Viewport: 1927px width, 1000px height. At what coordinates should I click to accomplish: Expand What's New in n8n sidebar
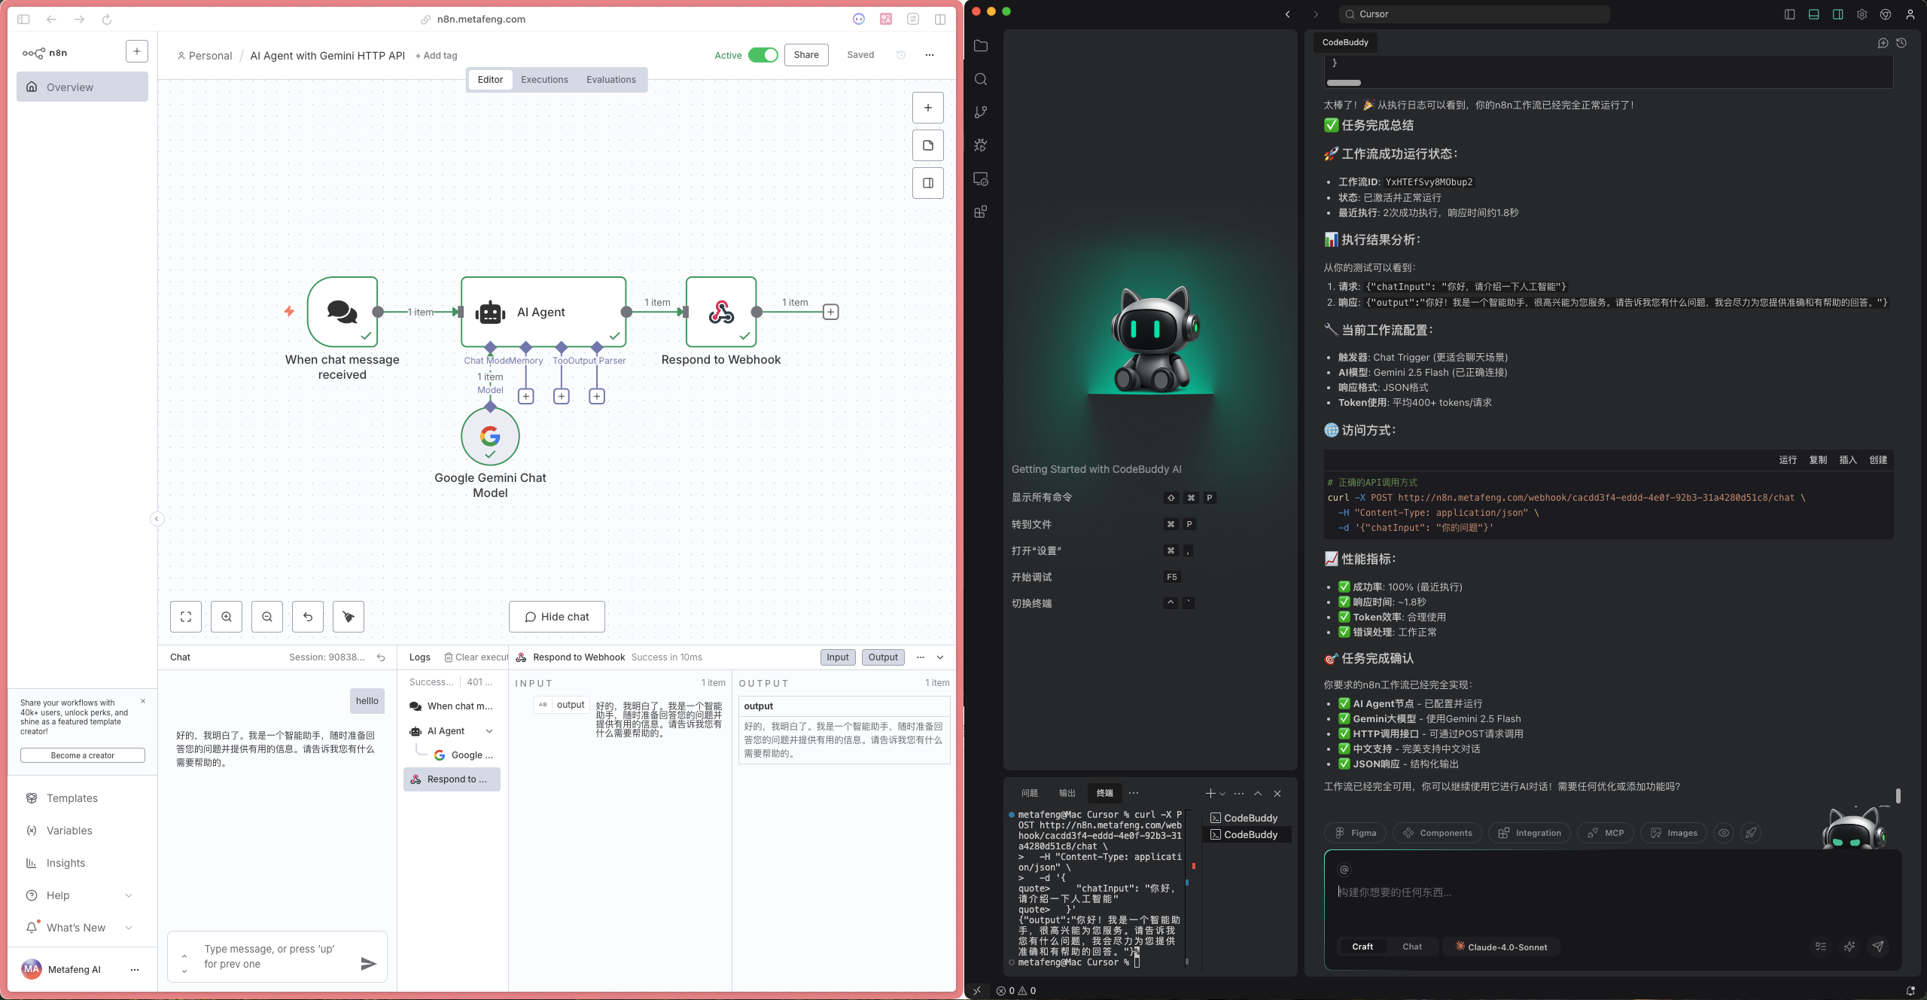click(x=129, y=928)
